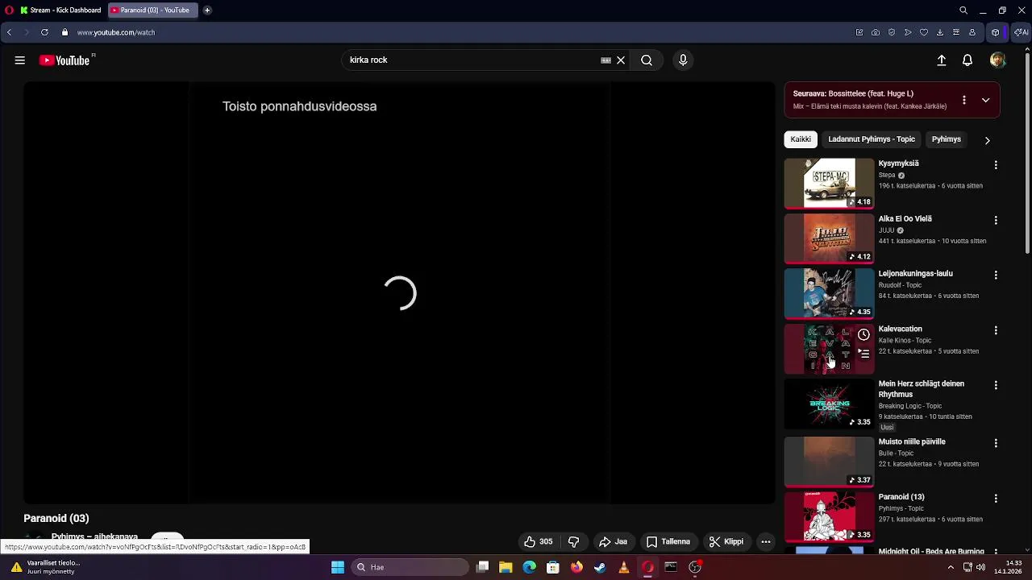
Task: Open the YouTube hamburger guide menu
Action: point(19,60)
